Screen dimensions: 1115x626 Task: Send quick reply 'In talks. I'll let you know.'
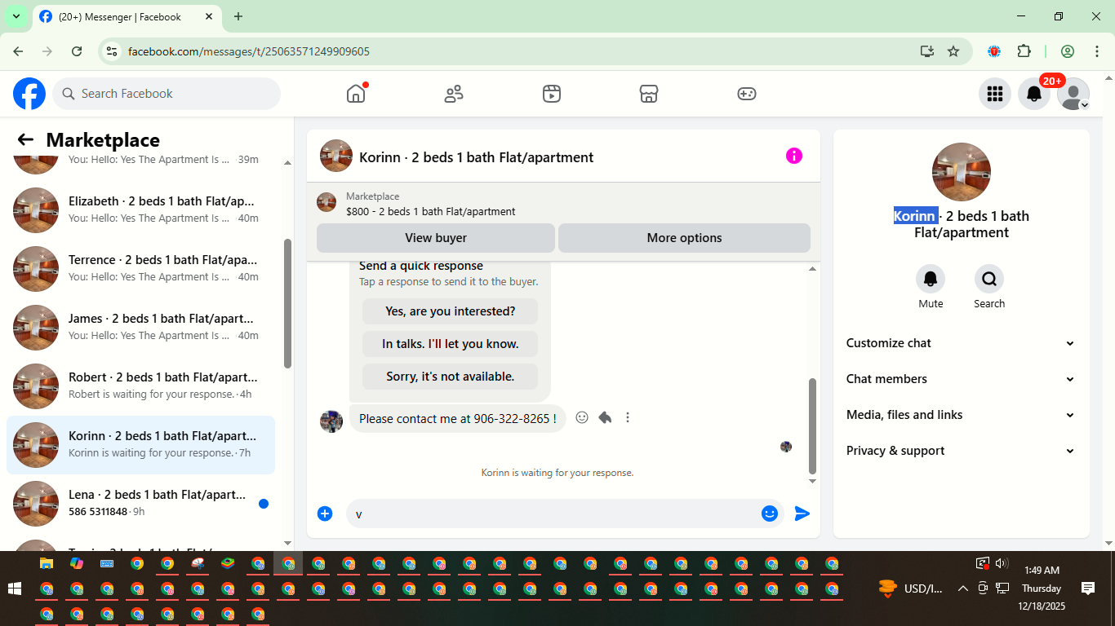point(450,344)
